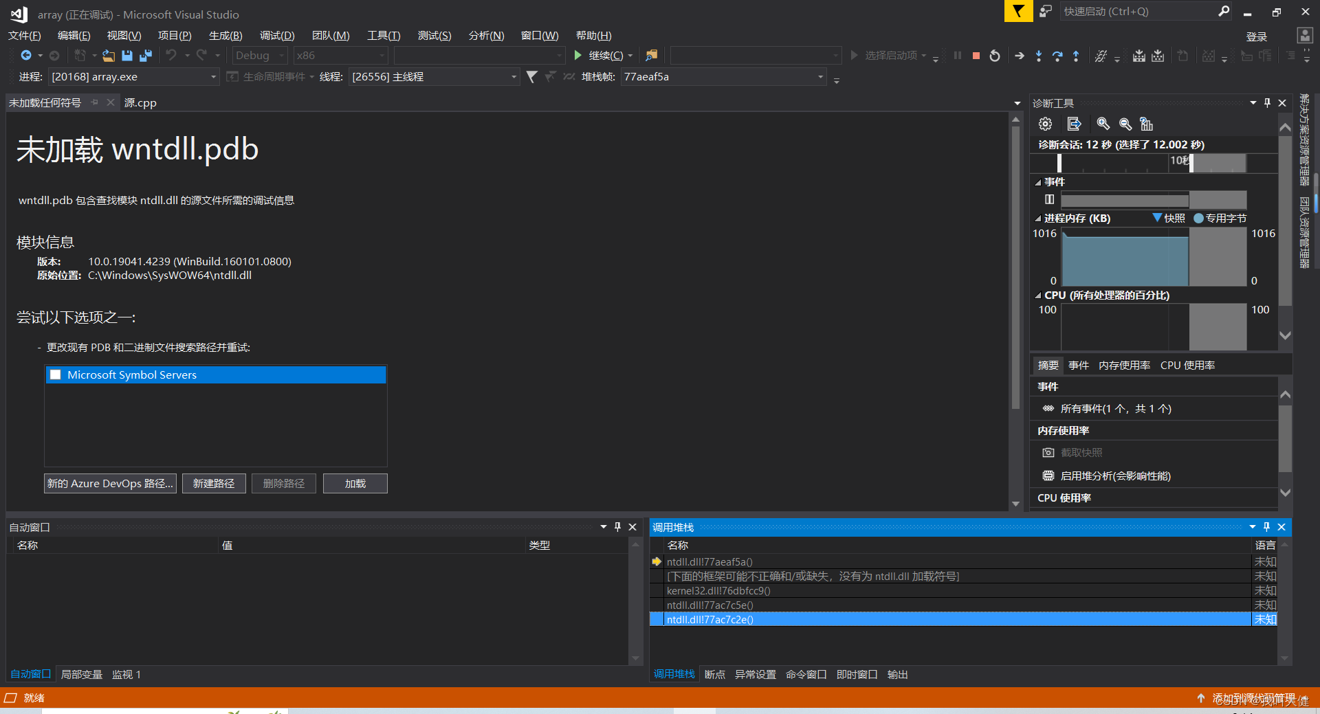
Task: Click Show Next Statement arrow icon
Action: tap(1020, 56)
